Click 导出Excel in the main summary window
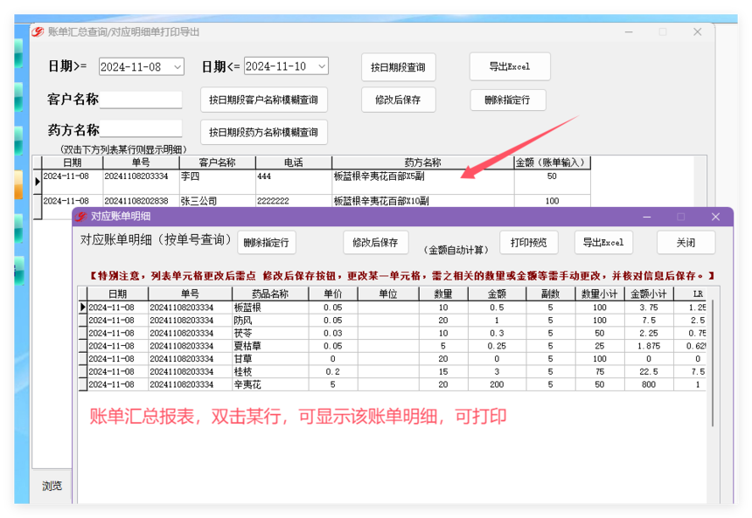 pos(510,66)
